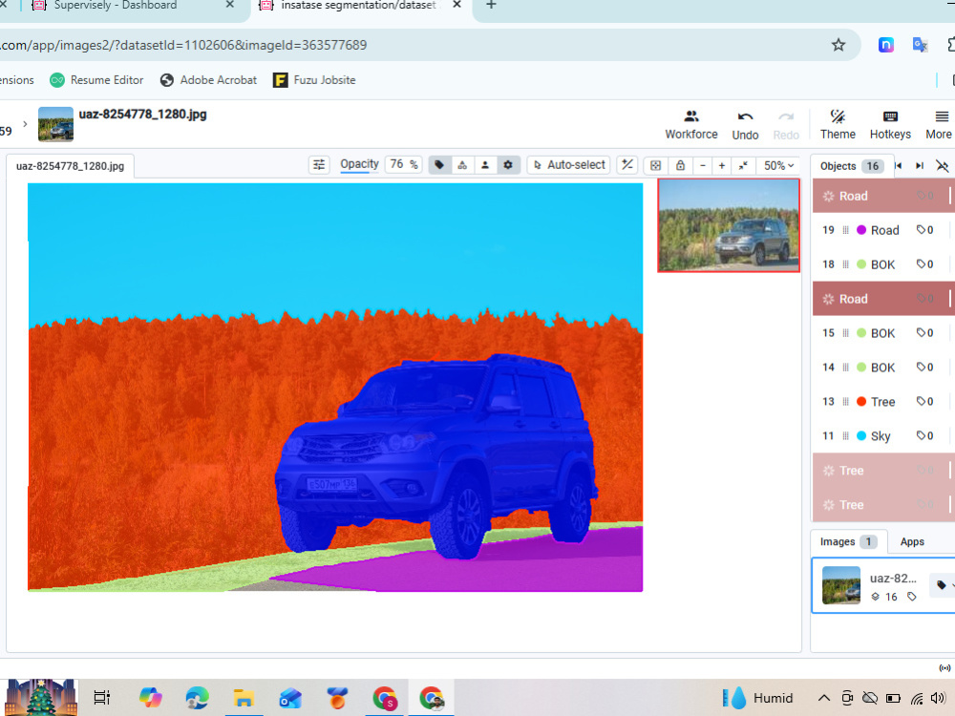The height and width of the screenshot is (716, 955).
Task: Click the tag count of object 13 Tree
Action: [x=924, y=401]
